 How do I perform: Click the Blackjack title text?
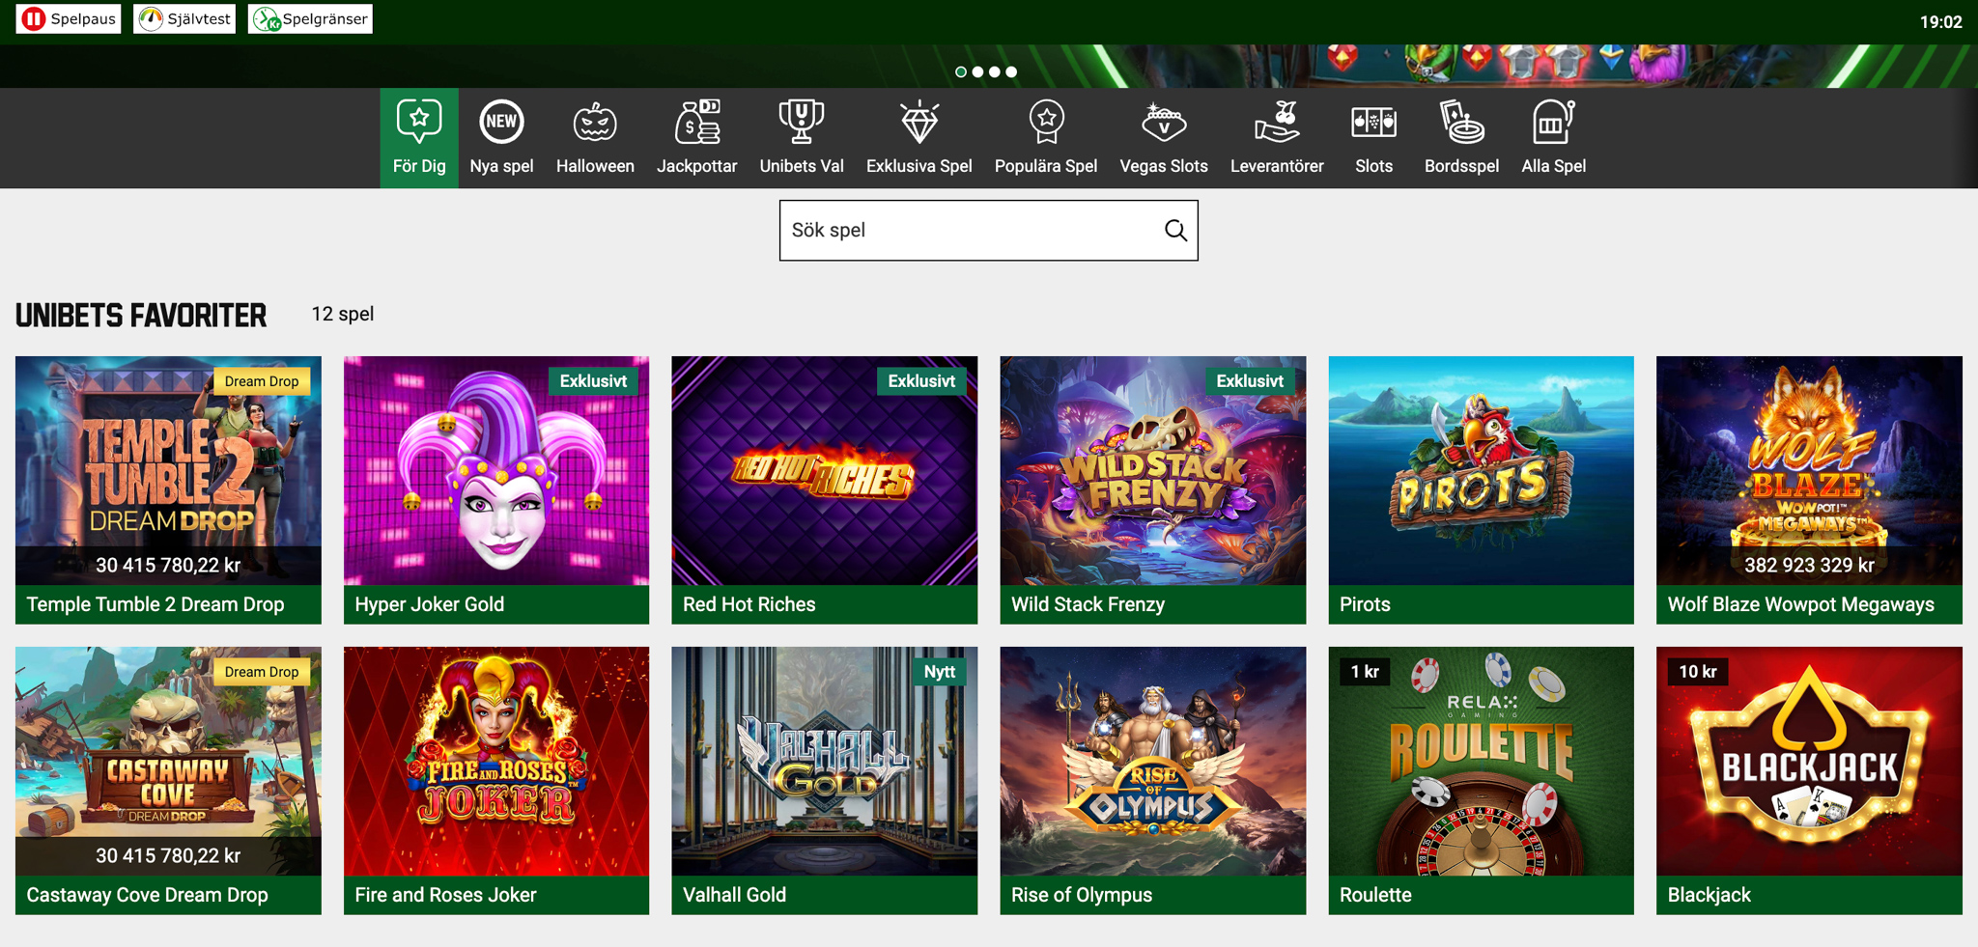(1710, 895)
